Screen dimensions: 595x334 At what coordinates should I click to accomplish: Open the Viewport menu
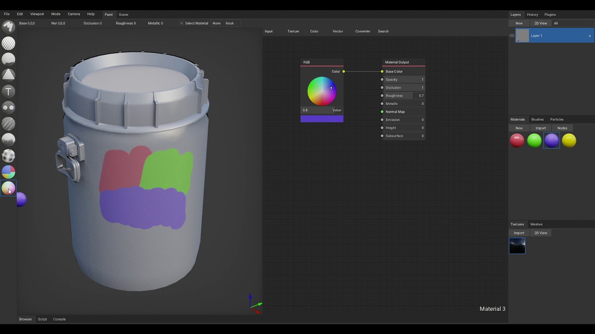[37, 14]
